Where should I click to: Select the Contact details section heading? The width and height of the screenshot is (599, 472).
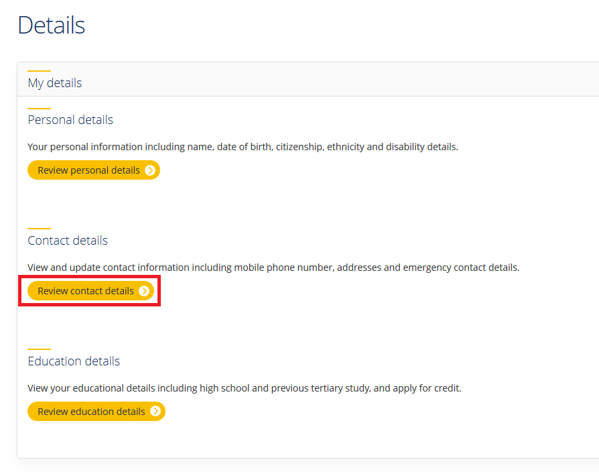[x=68, y=241]
